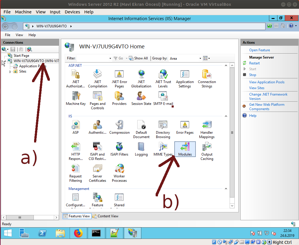Open the Filter dropdown
The image size is (299, 245).
(110, 58)
